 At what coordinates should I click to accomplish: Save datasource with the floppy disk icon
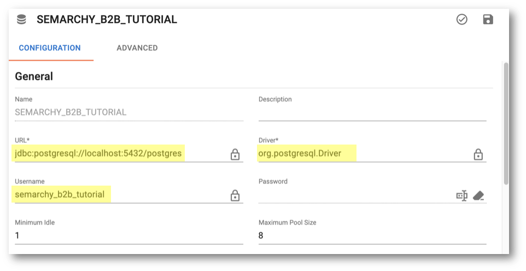[x=488, y=20]
